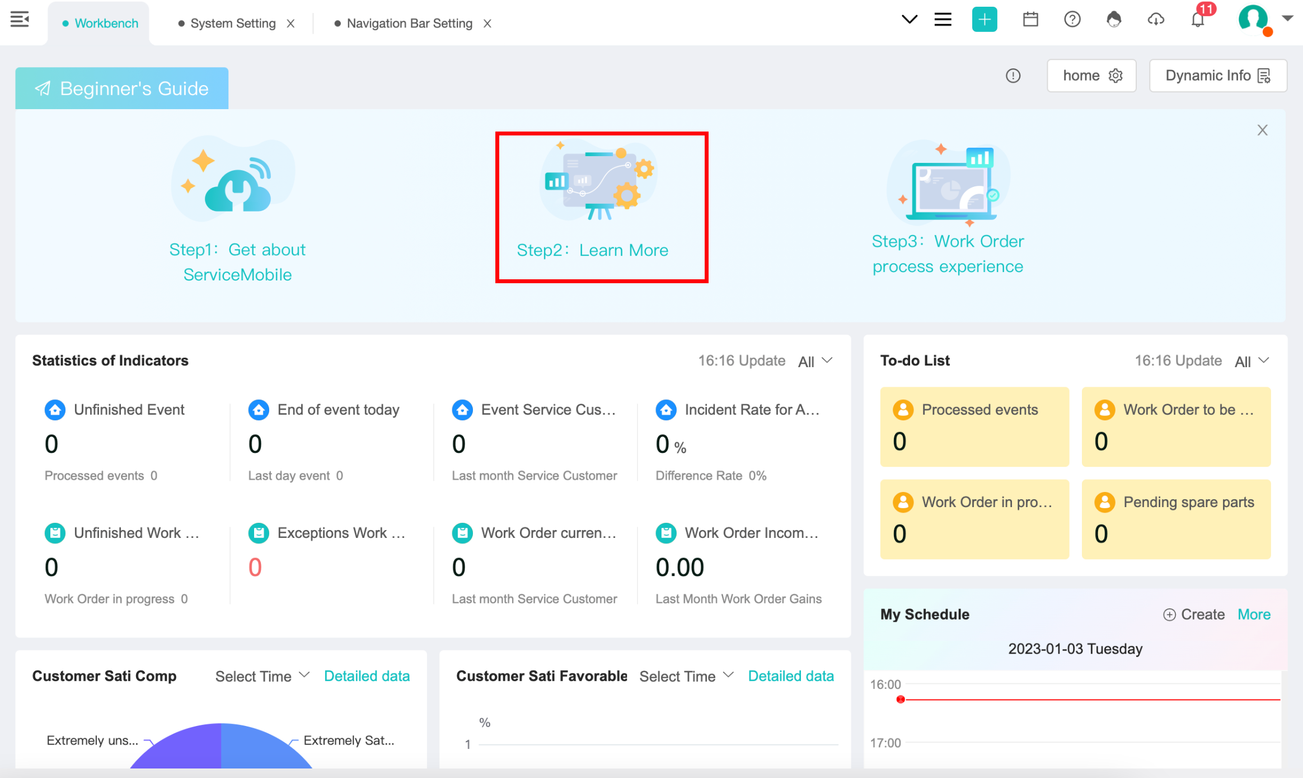The height and width of the screenshot is (778, 1303).
Task: Click the Unfinished Event label
Action: [x=129, y=410]
